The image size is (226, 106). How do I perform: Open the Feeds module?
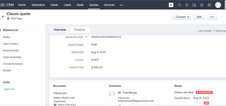click(54, 5)
